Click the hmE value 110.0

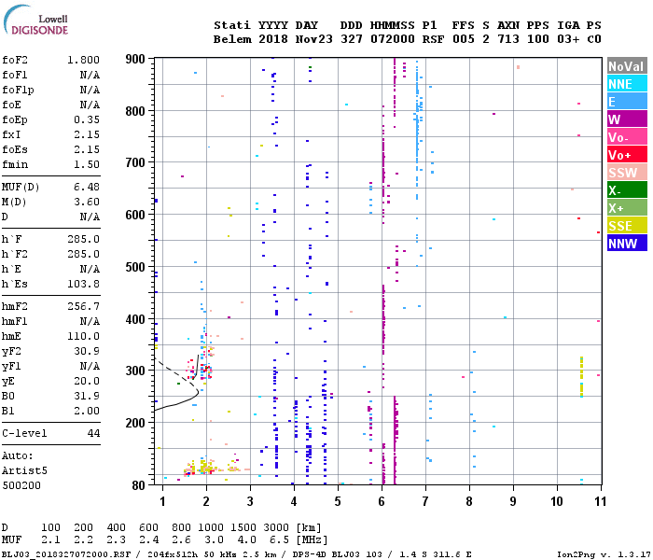(x=83, y=336)
